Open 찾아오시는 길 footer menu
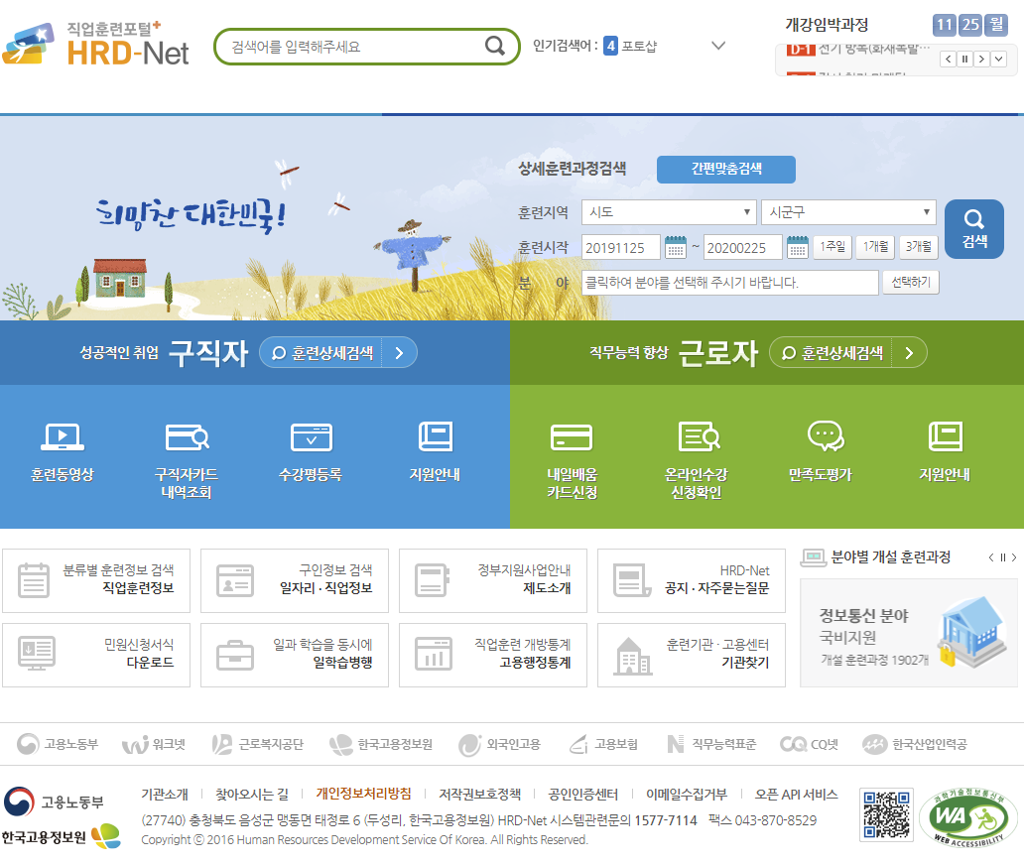Image resolution: width=1024 pixels, height=865 pixels. (x=252, y=794)
